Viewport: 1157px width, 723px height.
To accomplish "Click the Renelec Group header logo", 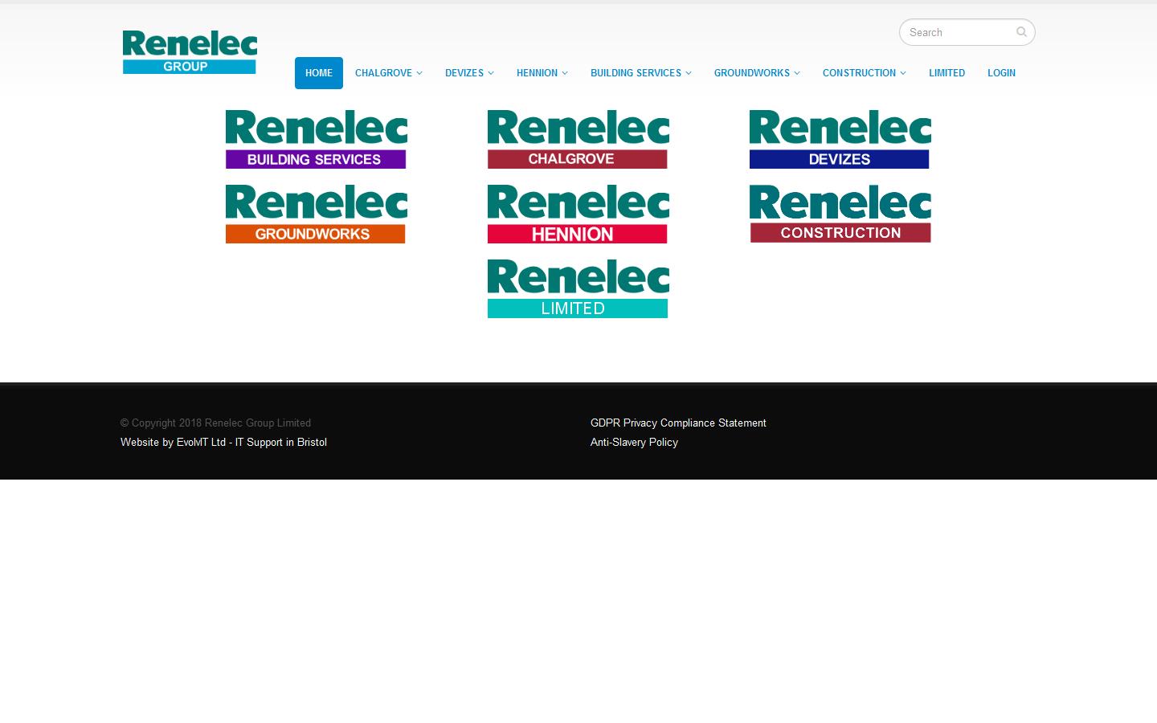I will click(x=189, y=51).
